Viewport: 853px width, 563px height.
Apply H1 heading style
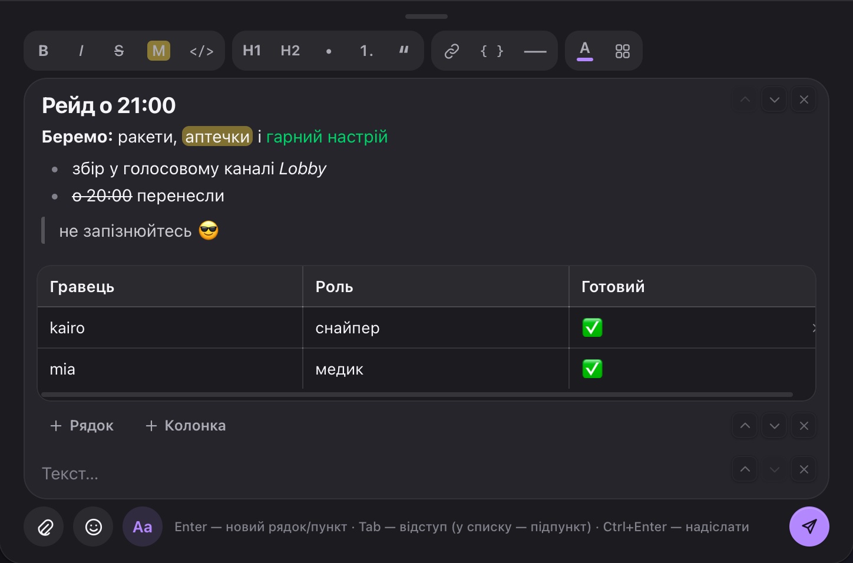[x=252, y=51]
